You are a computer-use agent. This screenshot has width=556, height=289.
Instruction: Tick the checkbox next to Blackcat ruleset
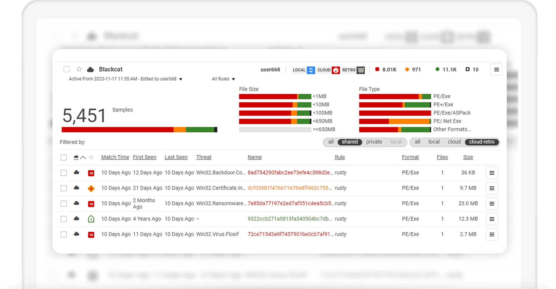[x=67, y=69]
